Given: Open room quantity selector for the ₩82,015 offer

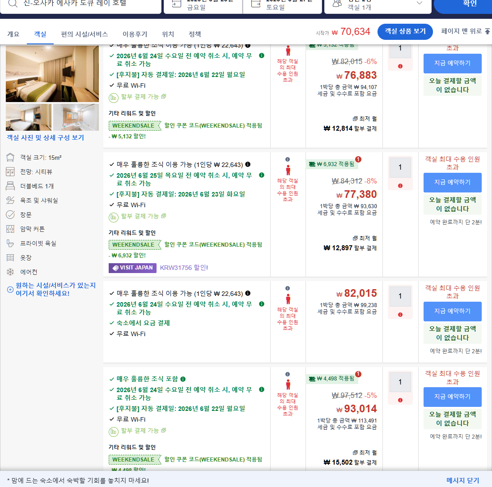Looking at the screenshot, I should click(400, 296).
